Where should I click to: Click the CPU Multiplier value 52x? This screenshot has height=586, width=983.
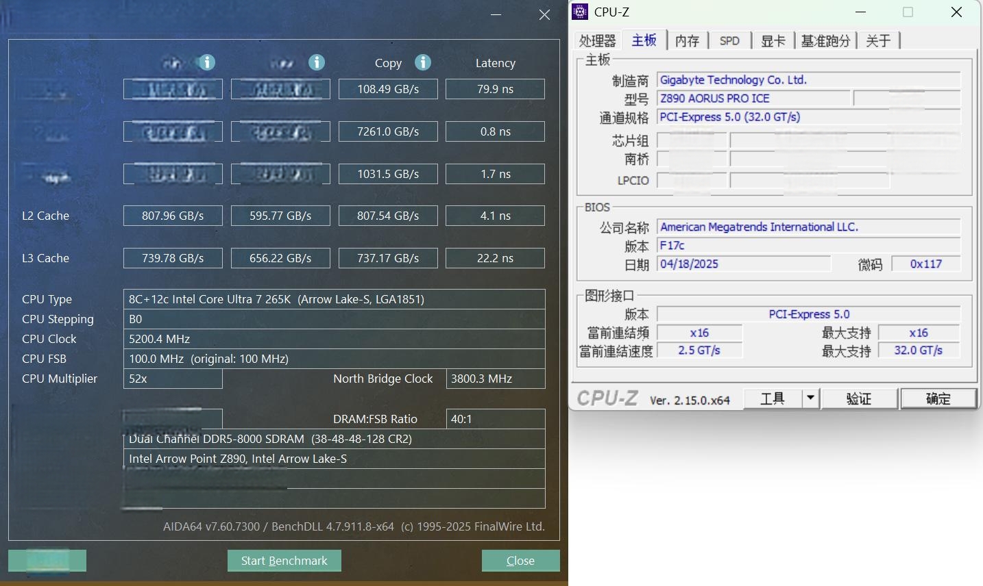173,379
